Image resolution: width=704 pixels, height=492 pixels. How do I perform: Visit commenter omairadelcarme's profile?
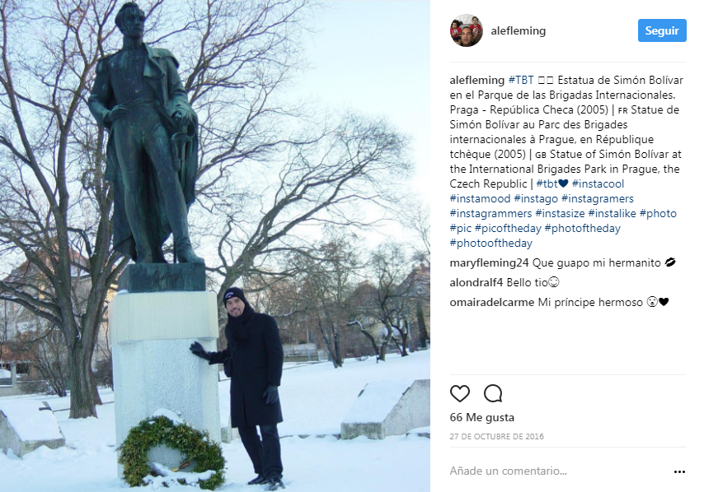coord(491,302)
